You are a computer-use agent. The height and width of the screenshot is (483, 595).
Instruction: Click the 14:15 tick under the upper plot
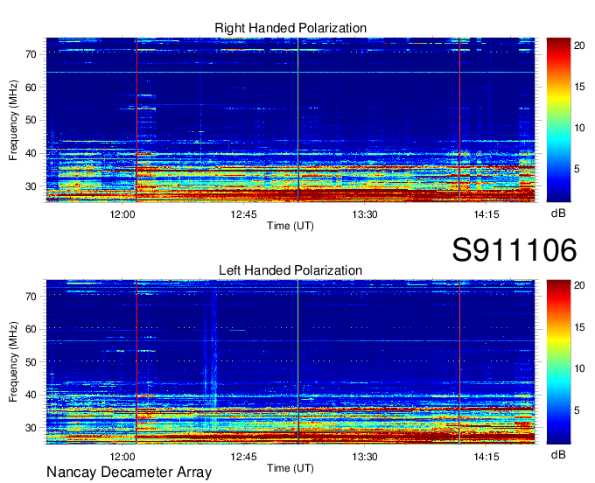point(486,214)
